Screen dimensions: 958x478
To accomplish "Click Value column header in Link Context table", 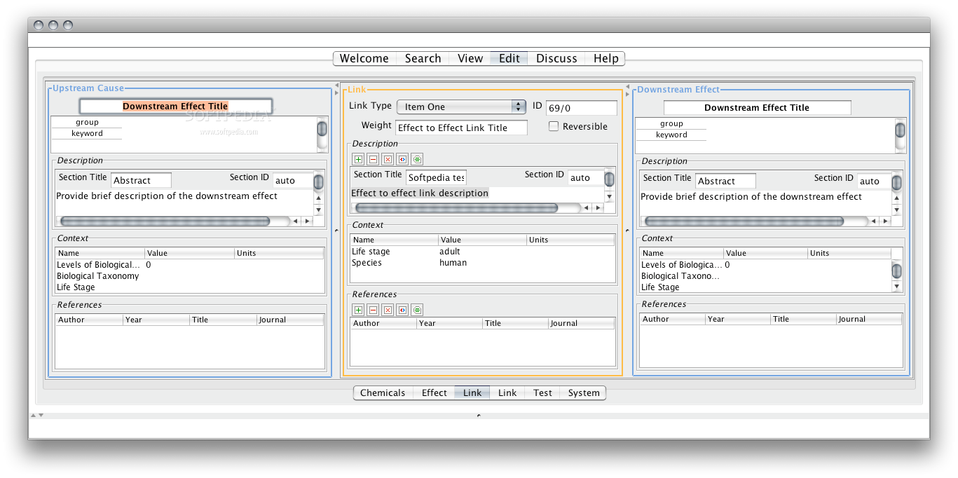I will click(482, 240).
